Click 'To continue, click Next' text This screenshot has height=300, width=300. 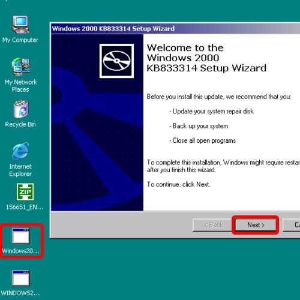tap(178, 184)
